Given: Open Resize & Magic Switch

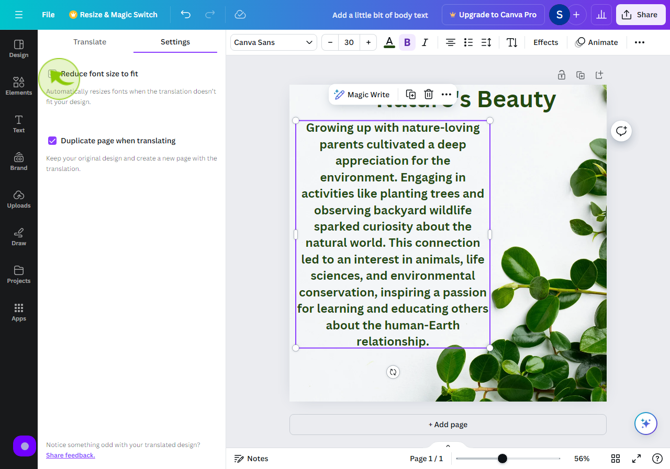Looking at the screenshot, I should point(113,15).
